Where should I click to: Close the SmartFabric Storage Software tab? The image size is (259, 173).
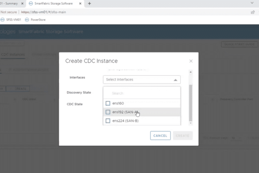click(x=80, y=4)
